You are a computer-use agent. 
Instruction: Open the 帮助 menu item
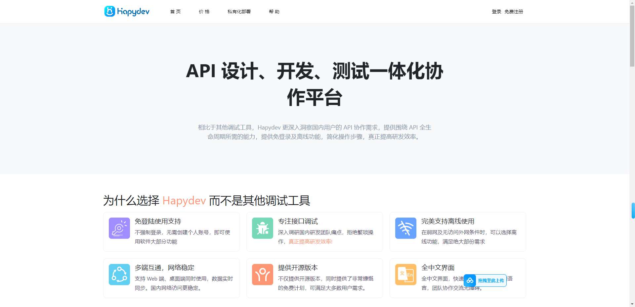point(274,12)
